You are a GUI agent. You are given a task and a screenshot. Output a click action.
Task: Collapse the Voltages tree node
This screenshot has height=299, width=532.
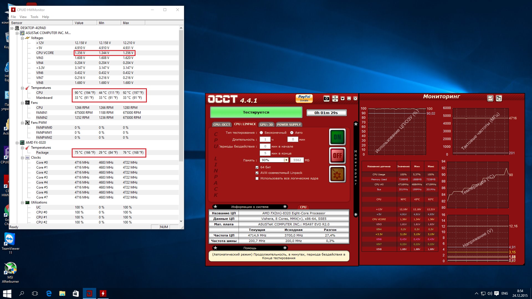[x=22, y=38]
